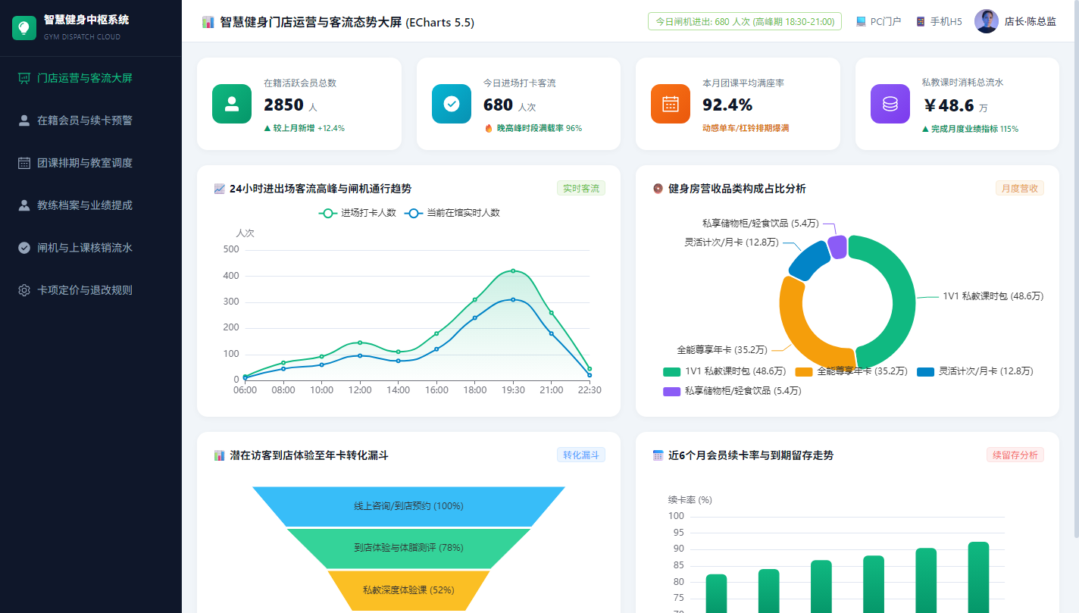The image size is (1079, 613).
Task: Toggle 灵活计次/月卡 legend blue swatch
Action: 926,371
